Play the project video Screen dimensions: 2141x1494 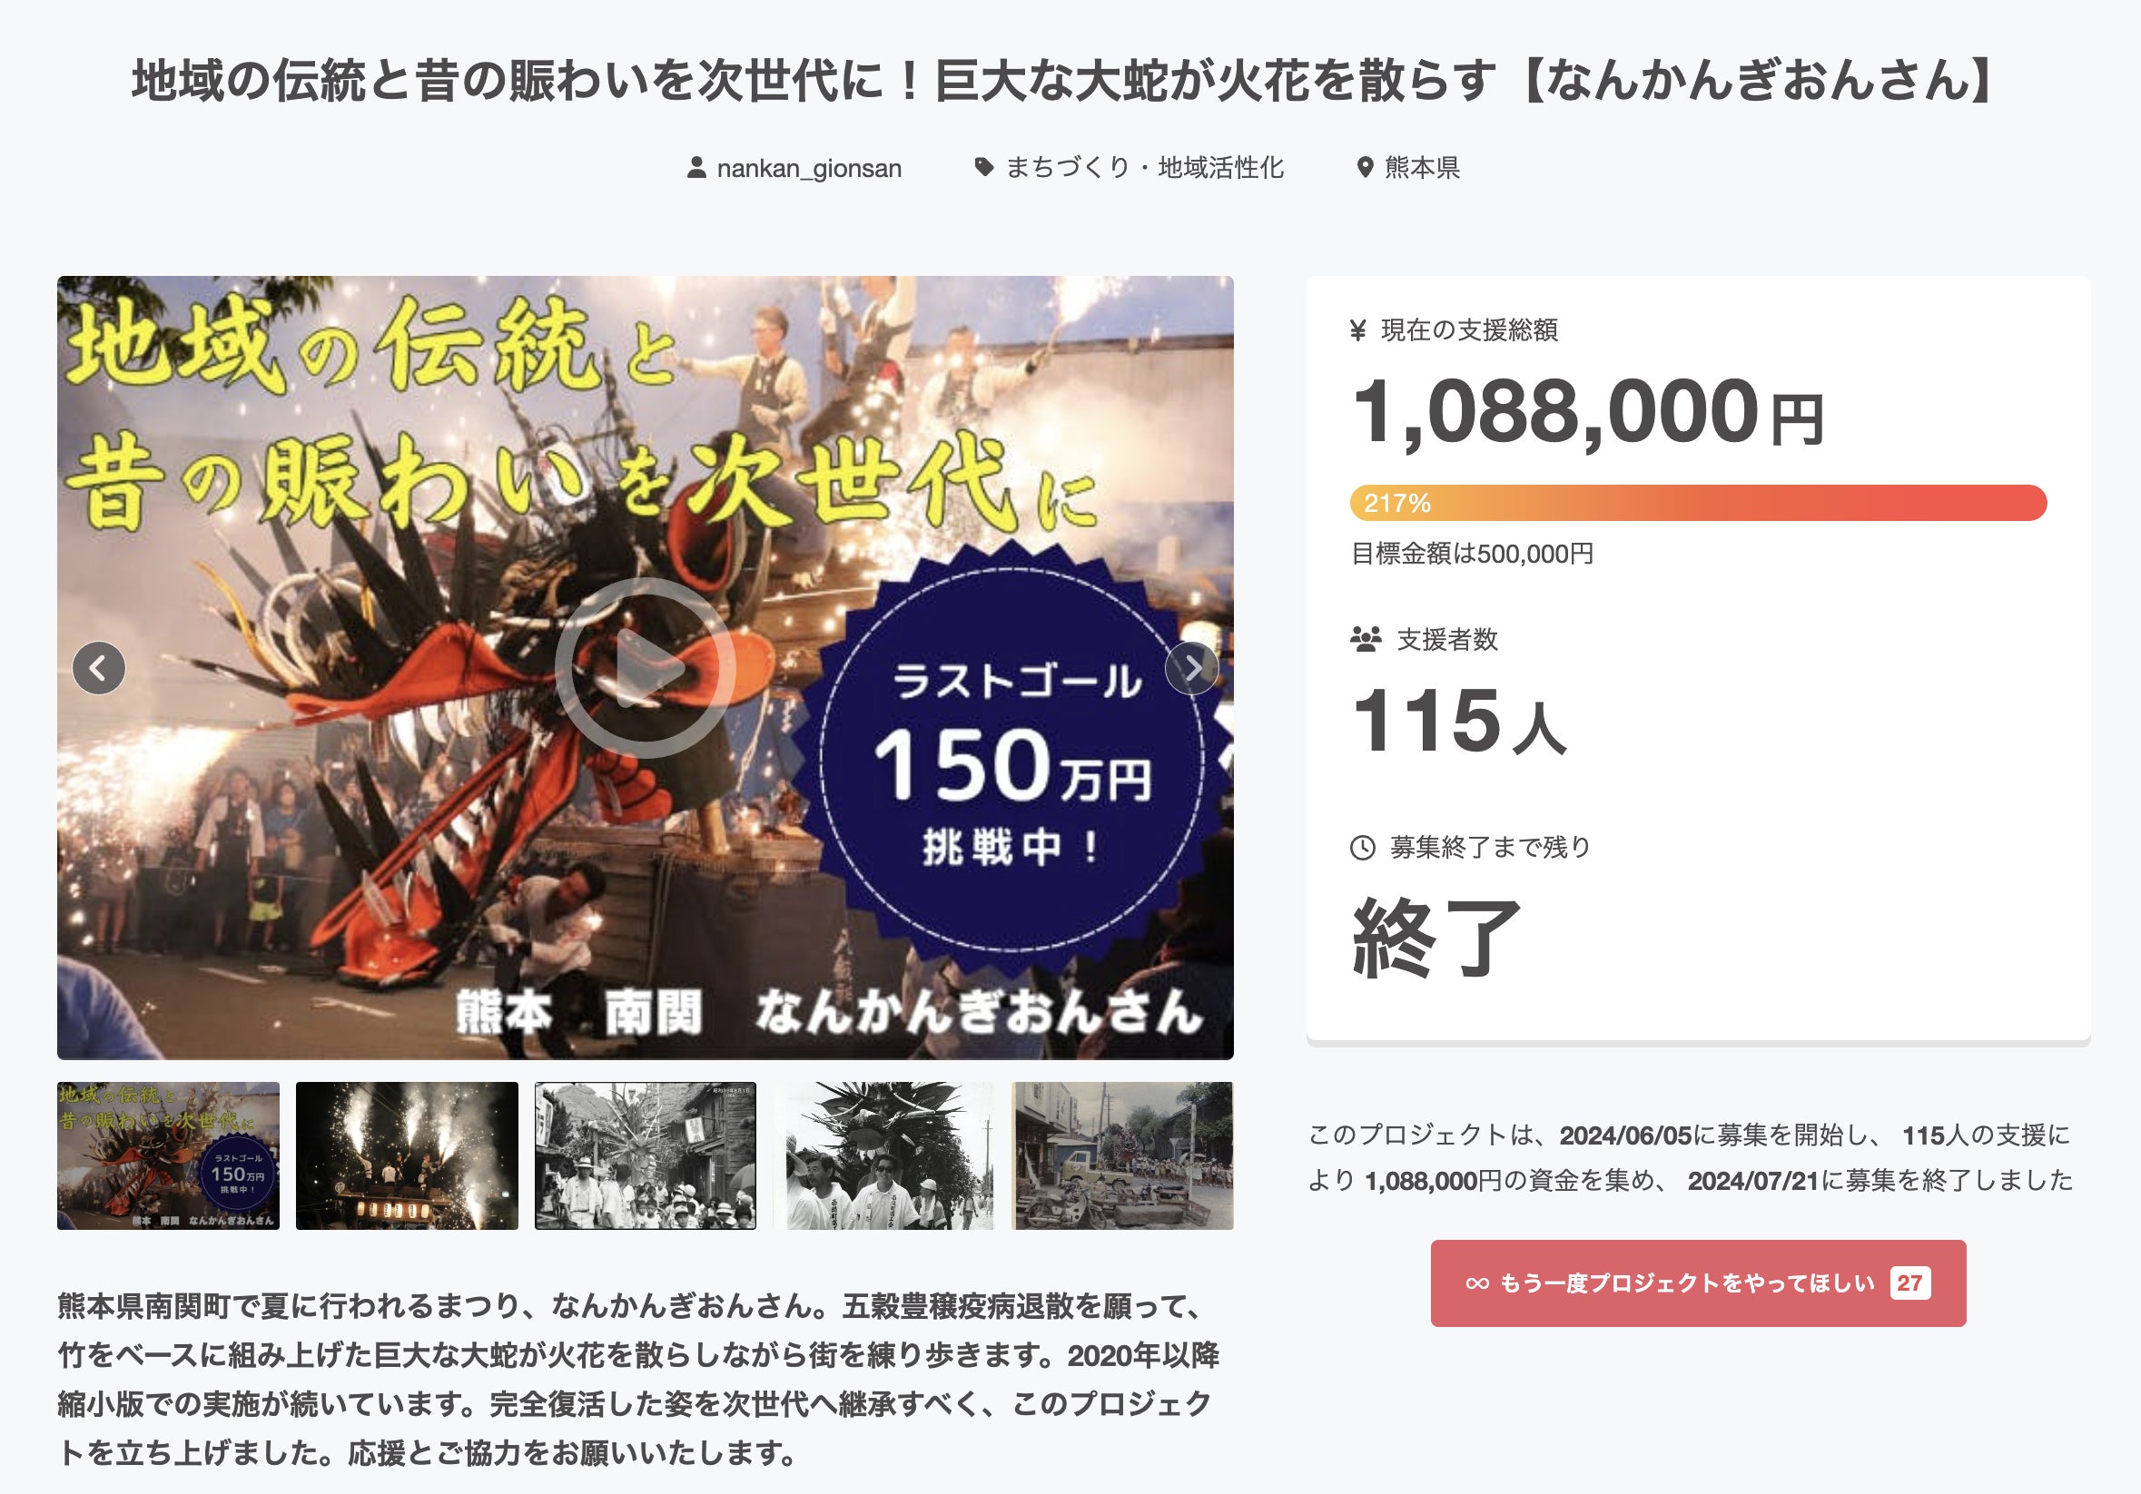click(645, 667)
